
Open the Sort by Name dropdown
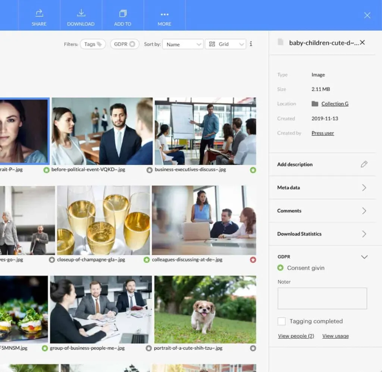[183, 44]
